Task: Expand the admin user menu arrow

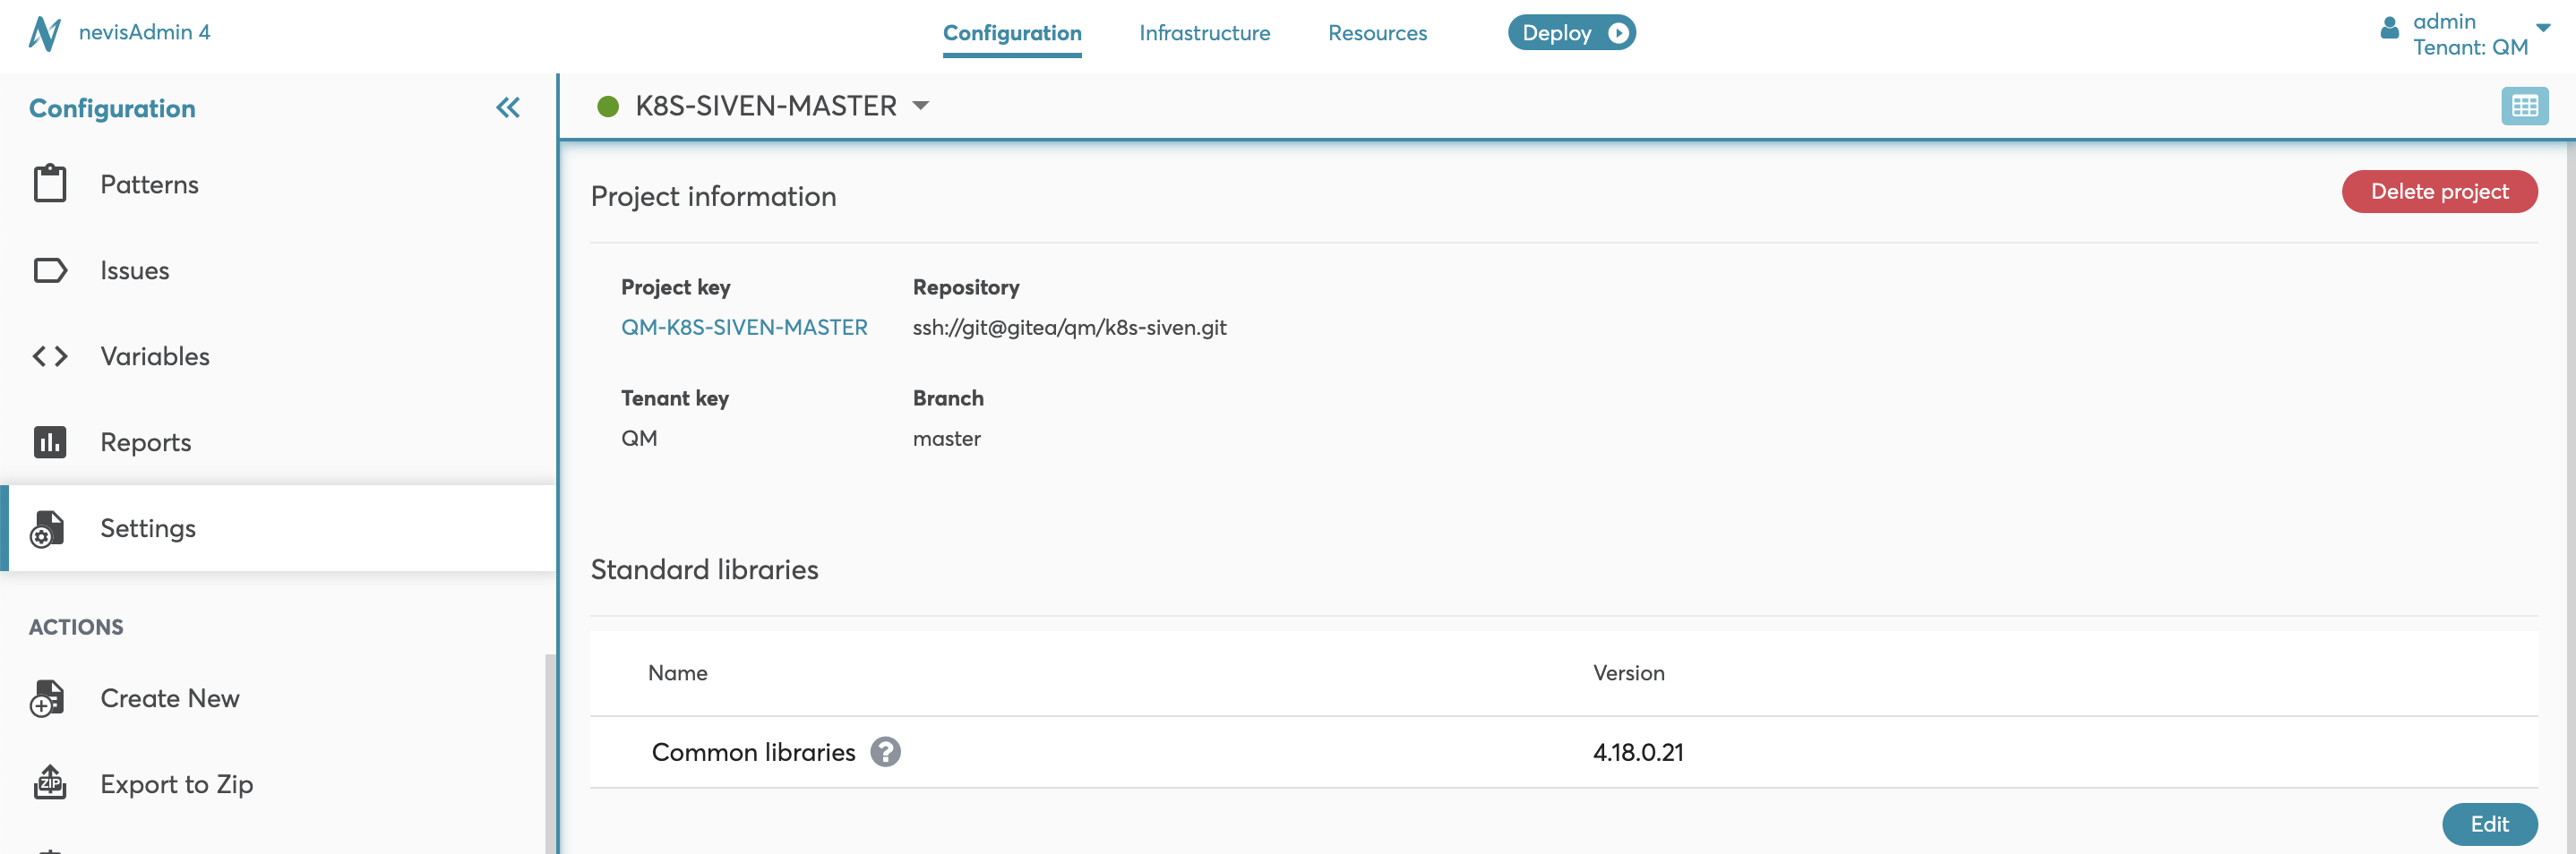Action: [2543, 28]
